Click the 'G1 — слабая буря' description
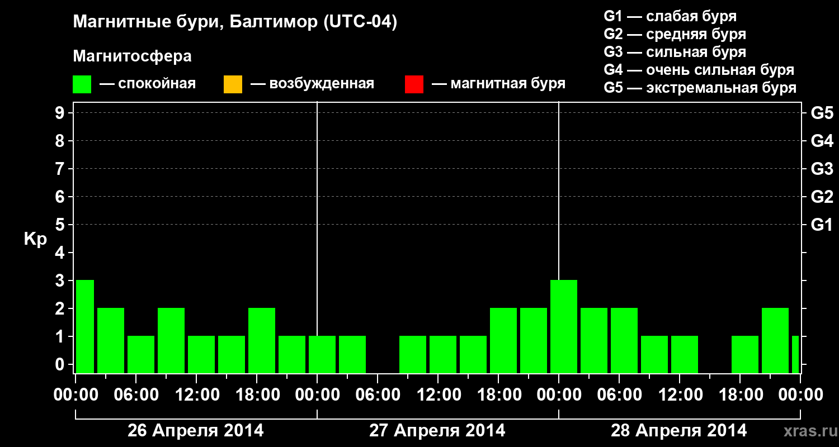839x447 pixels. (x=670, y=16)
